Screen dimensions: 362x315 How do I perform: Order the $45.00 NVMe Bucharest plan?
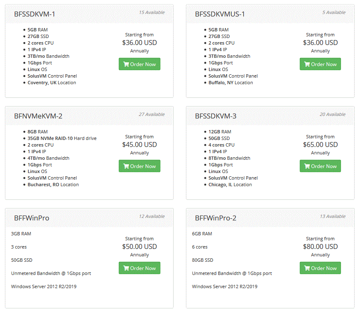tap(139, 166)
